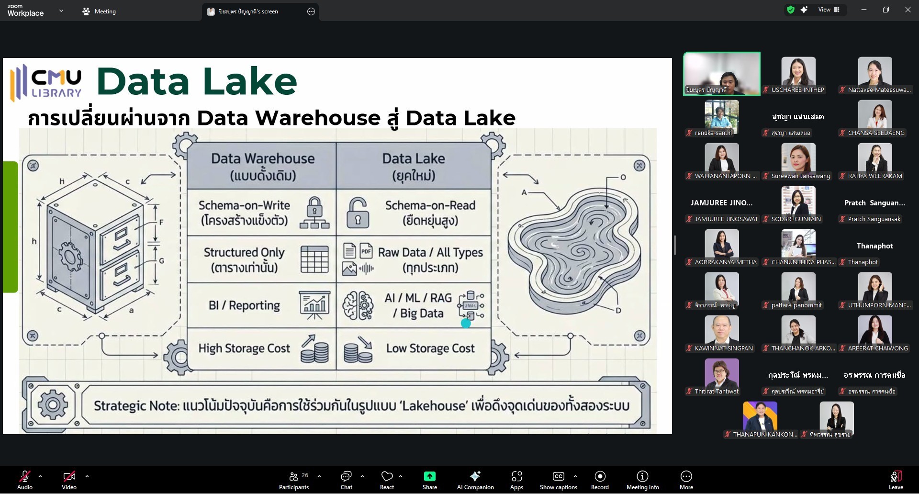Click the green Share screen icon
Screen dimensions: 919x494
point(429,477)
